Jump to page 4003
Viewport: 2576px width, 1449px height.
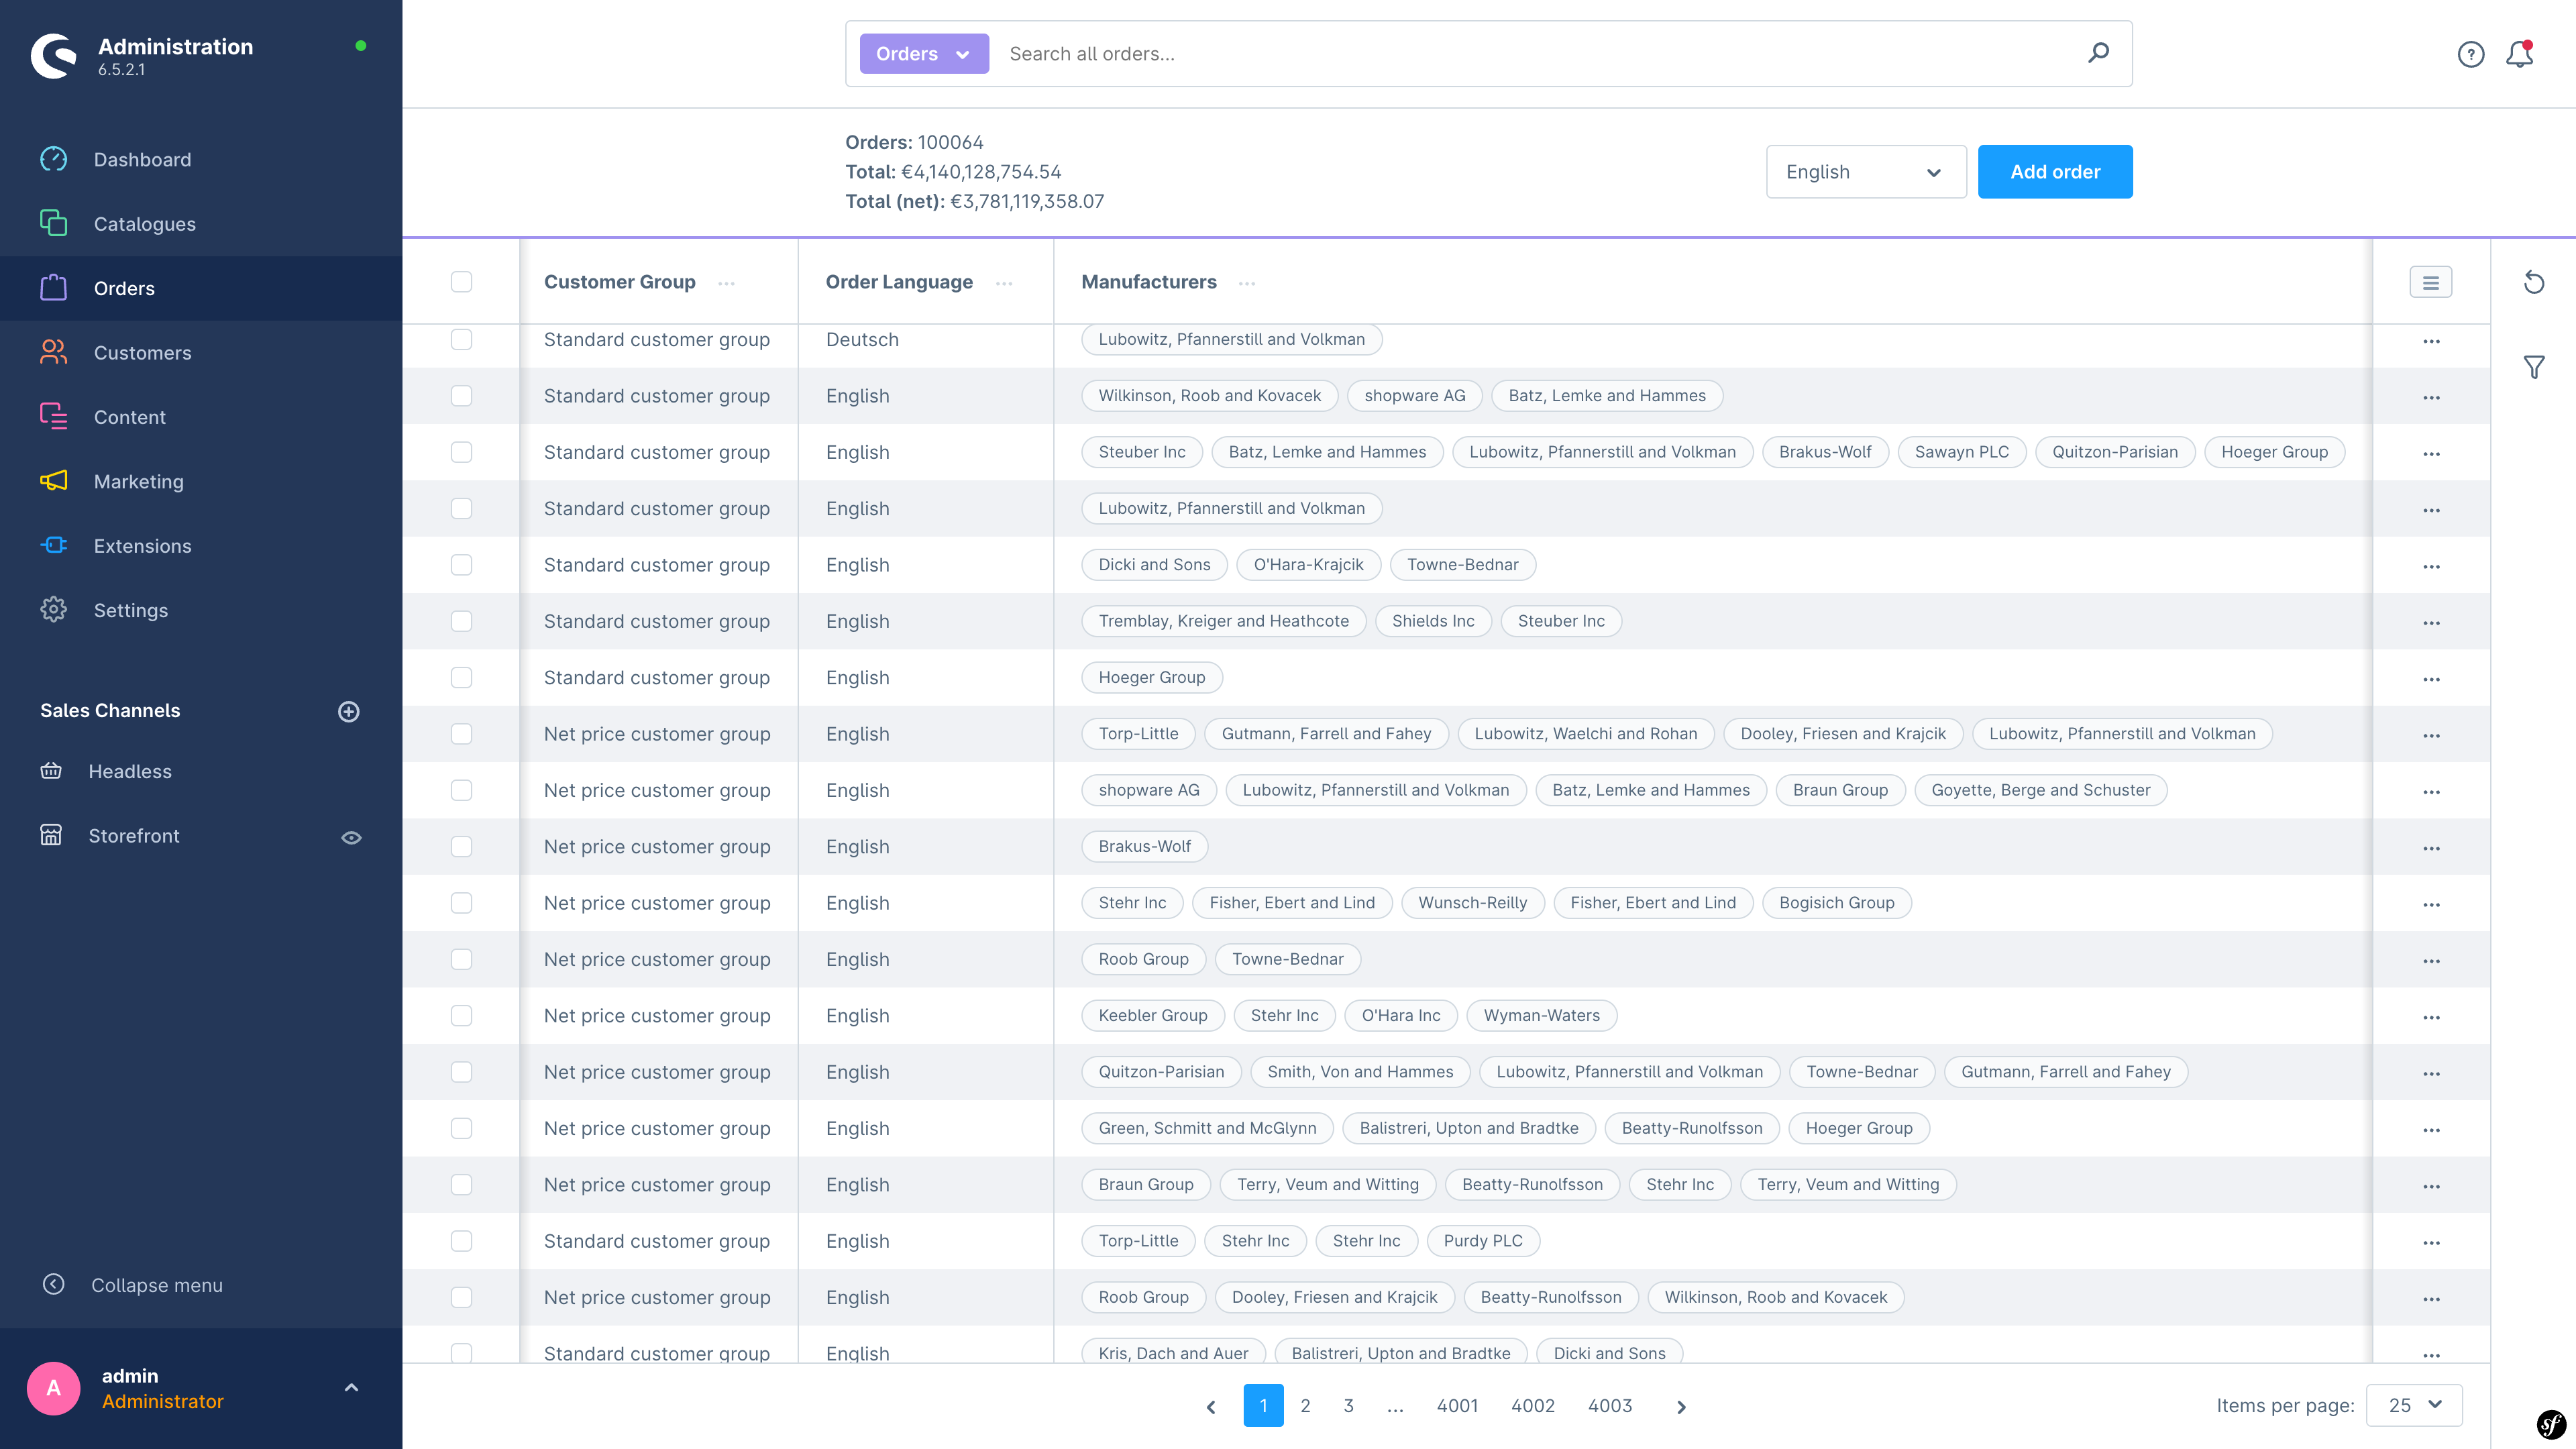pyautogui.click(x=1610, y=1406)
